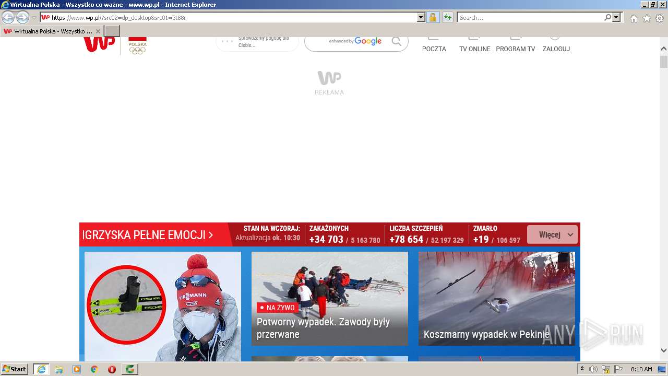Open Favorites star icon
The height and width of the screenshot is (376, 668).
[647, 18]
